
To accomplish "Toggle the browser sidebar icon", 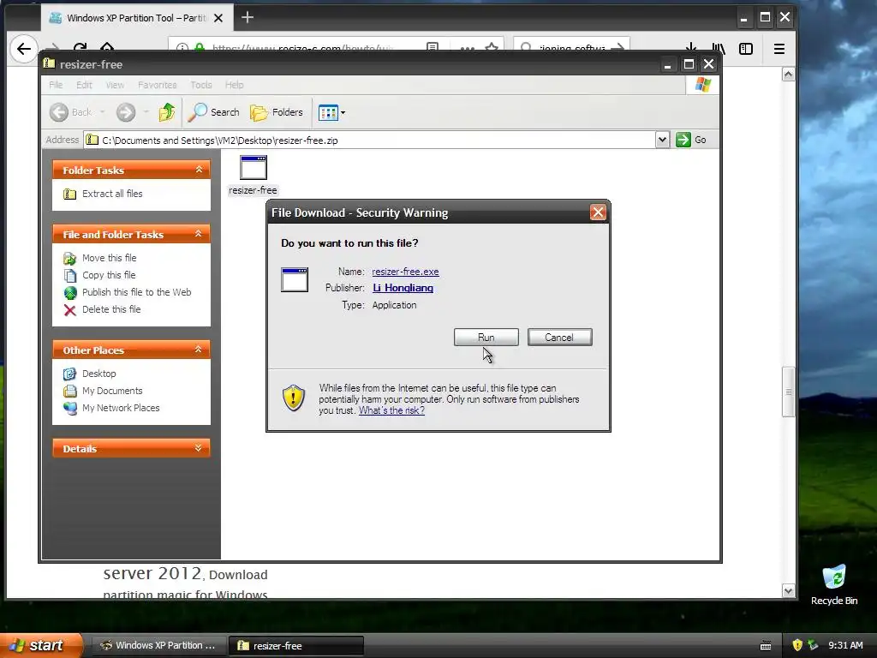I will click(x=746, y=49).
